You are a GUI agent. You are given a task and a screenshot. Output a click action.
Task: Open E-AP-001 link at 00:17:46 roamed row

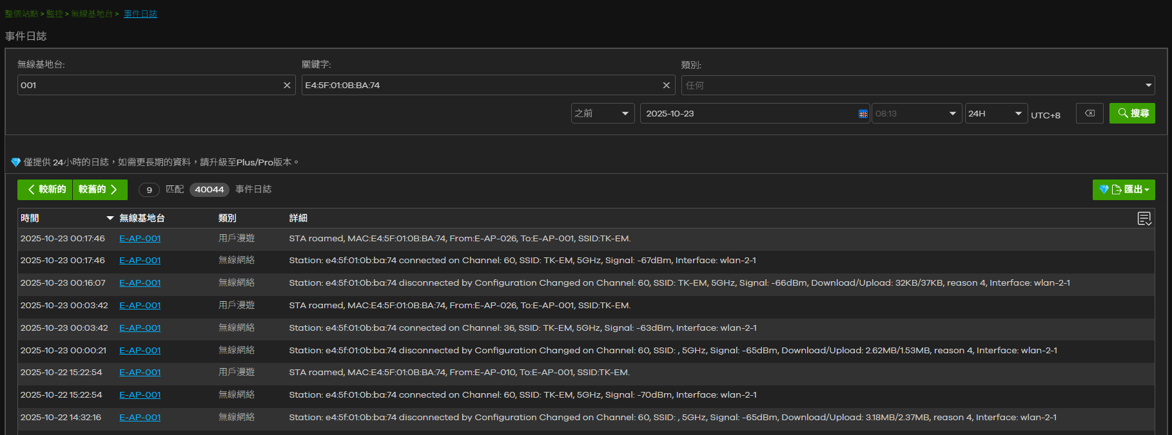click(140, 238)
